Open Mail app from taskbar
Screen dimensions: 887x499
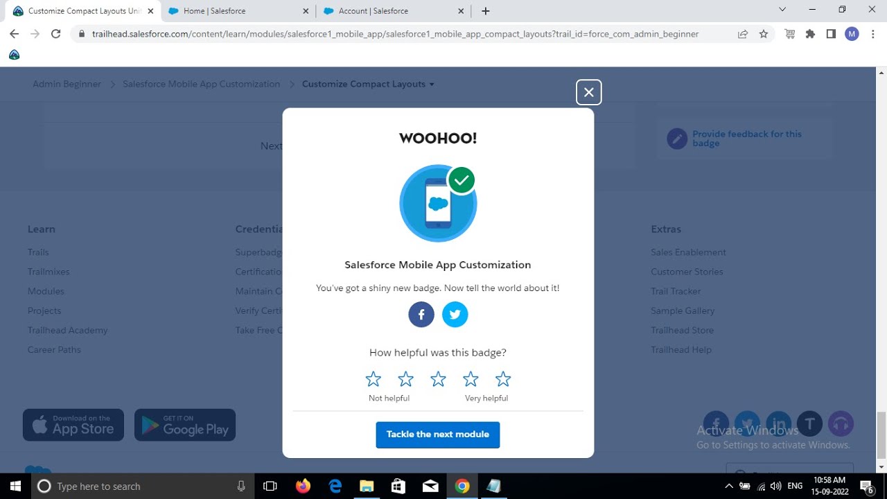tap(430, 487)
